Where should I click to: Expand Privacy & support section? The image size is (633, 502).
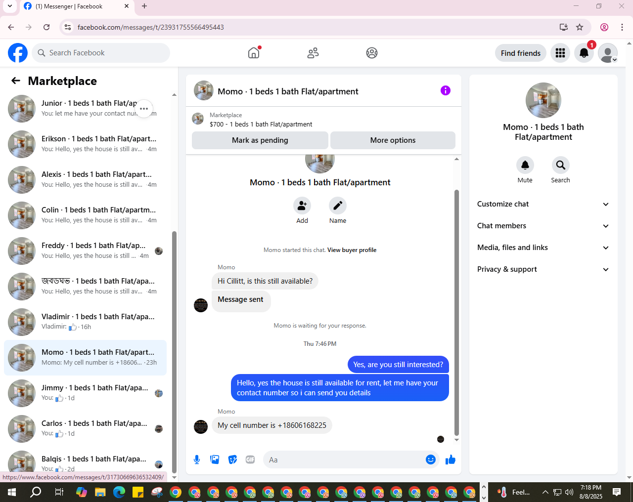[543, 269]
